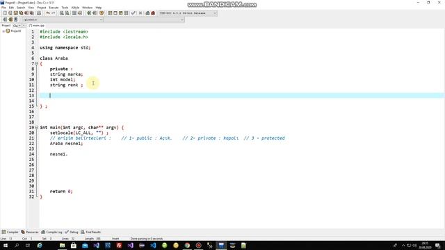Open the Execute menu
The height and width of the screenshot is (250, 445).
(54, 8)
